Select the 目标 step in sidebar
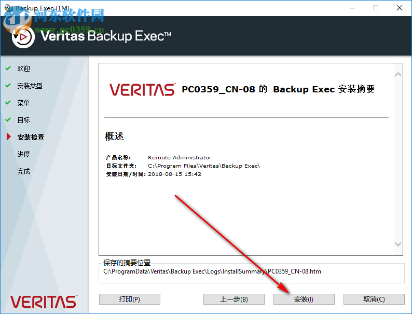412x314 pixels. [x=24, y=120]
